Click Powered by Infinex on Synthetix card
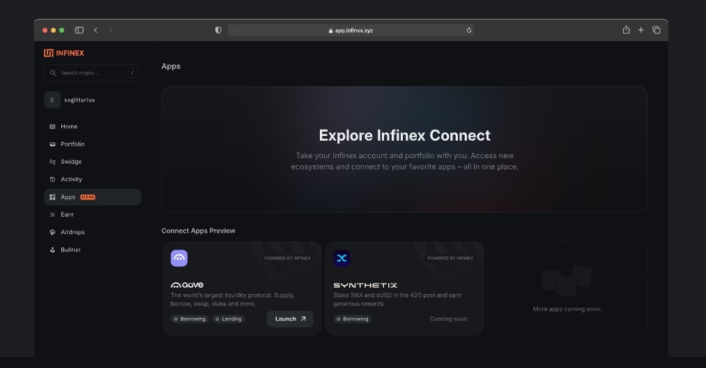The height and width of the screenshot is (368, 706). tap(450, 258)
